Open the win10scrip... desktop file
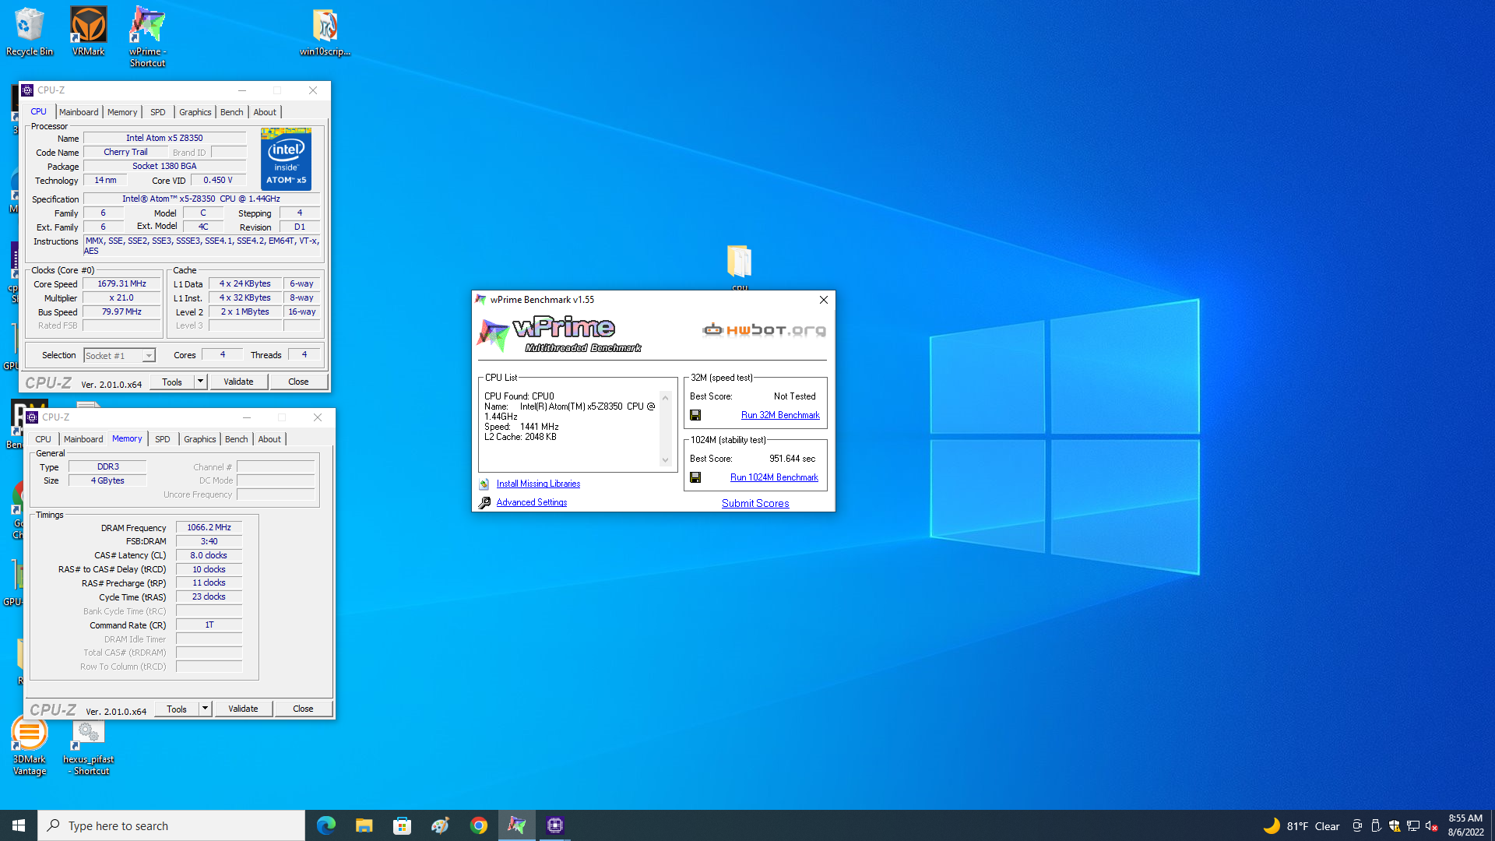Viewport: 1495px width, 841px height. click(x=325, y=33)
